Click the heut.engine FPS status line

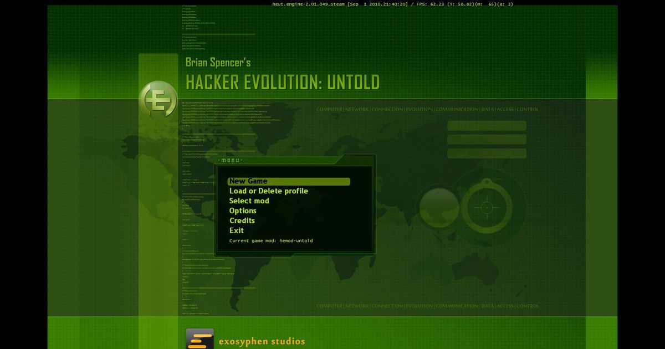click(392, 4)
